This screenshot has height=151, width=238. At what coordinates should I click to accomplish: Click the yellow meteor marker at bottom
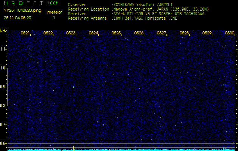click(73, 147)
